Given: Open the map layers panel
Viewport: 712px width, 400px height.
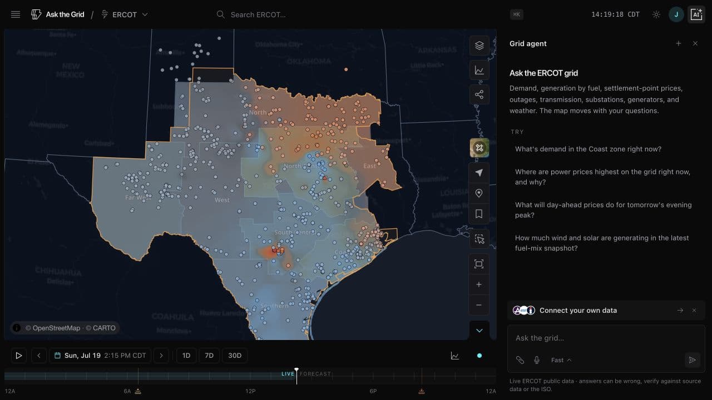Looking at the screenshot, I should click(x=479, y=46).
